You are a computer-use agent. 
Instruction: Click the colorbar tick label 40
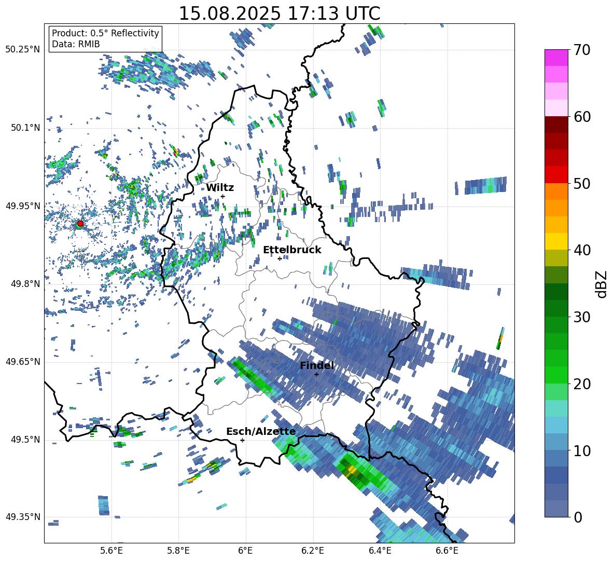582,250
